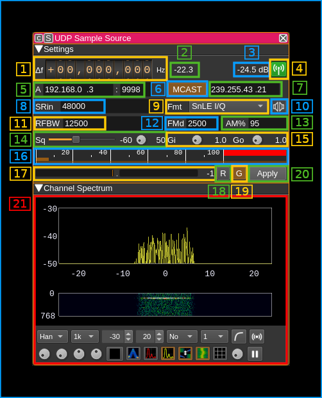Screen dimensions: 322x398
Task: Increase the -30 reference level with the up arrow
Action: point(128,334)
